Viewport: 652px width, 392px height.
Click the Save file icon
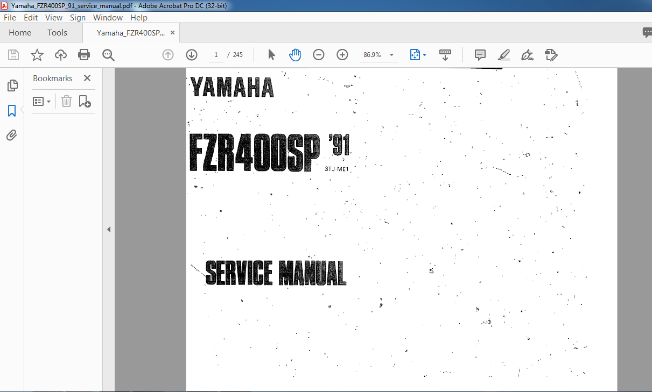tap(13, 55)
